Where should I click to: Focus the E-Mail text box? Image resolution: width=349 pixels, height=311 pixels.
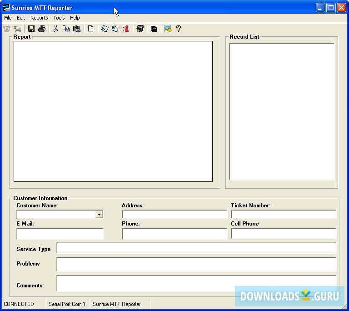pyautogui.click(x=60, y=234)
